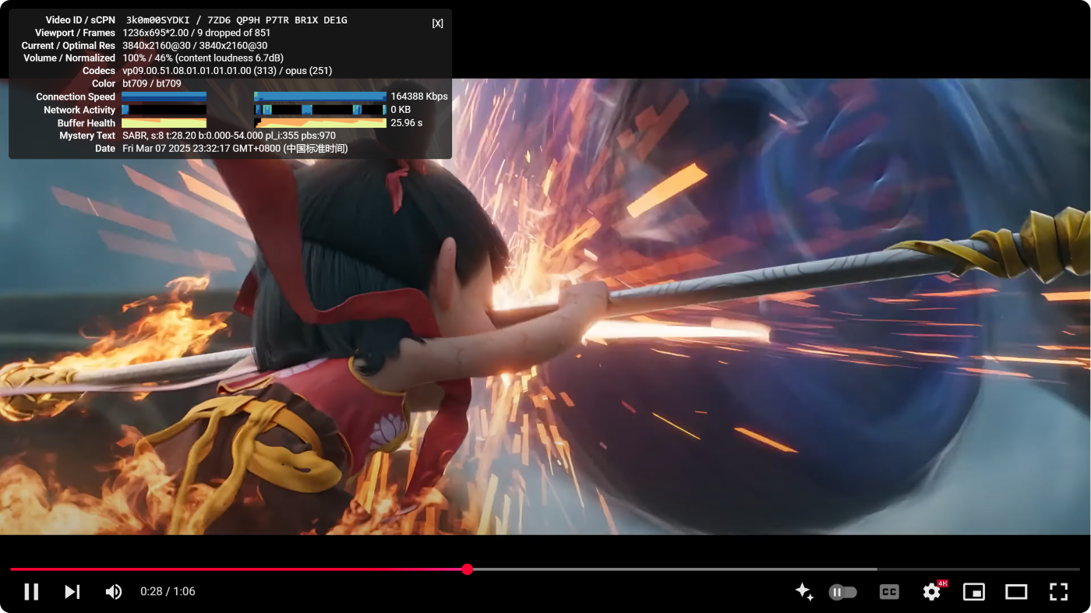Viewport: 1091px width, 613px height.
Task: Pause the video playback
Action: pyautogui.click(x=31, y=592)
